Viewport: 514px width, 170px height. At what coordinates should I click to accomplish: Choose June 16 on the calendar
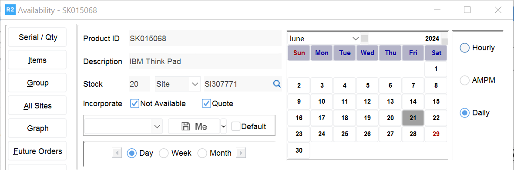[x=299, y=118]
